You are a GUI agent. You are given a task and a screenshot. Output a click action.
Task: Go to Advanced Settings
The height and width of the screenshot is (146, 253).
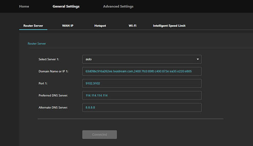pos(118,6)
